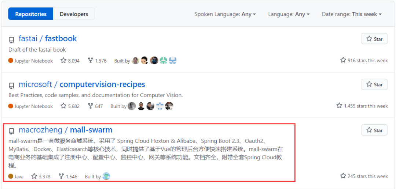Click the identicon avatar on computervision-recipes row
The width and height of the screenshot is (396, 189).
(x=160, y=106)
